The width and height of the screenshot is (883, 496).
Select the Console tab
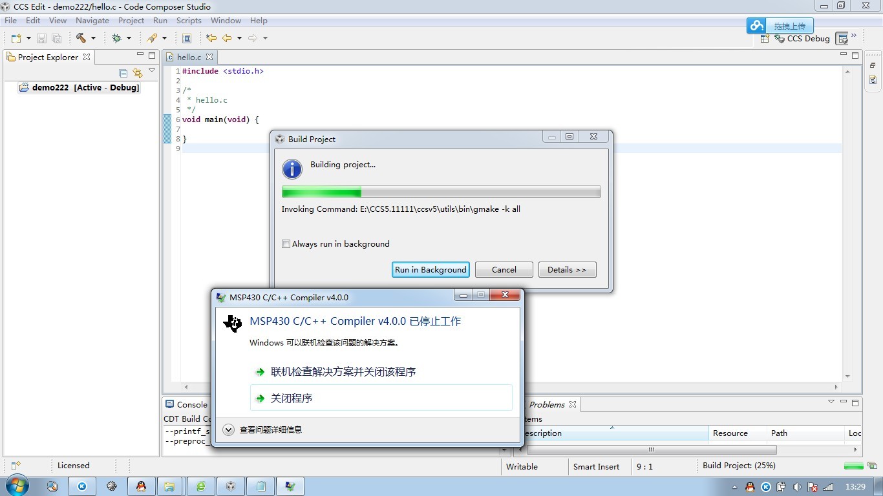[186, 405]
